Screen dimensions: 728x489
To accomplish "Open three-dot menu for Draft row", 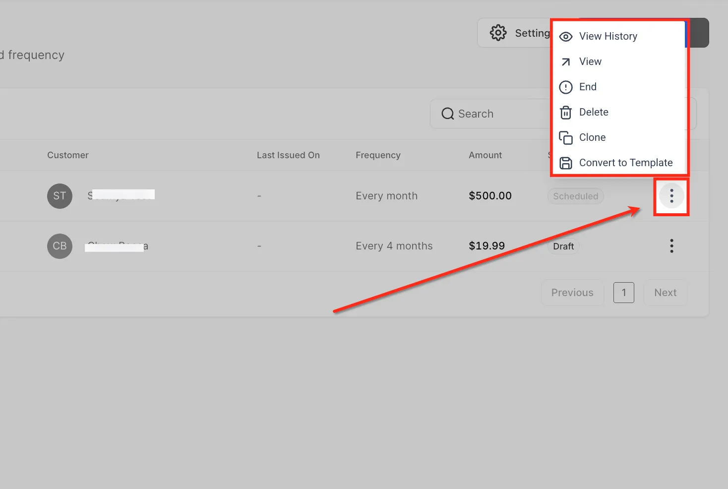I will (x=671, y=246).
